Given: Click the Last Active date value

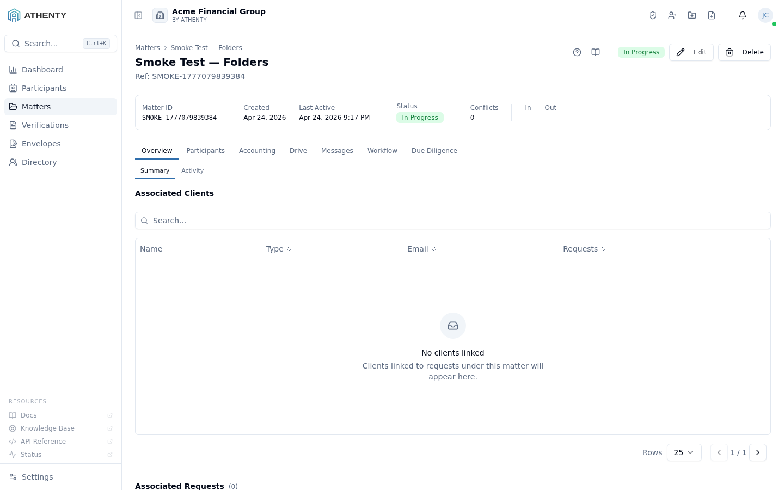Looking at the screenshot, I should click(x=334, y=118).
